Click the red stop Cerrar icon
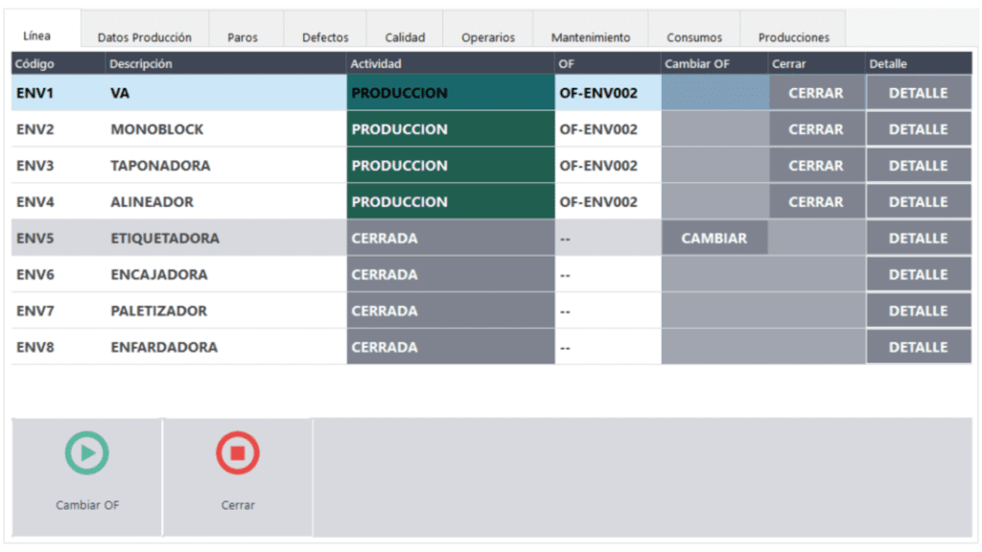This screenshot has width=982, height=552. pyautogui.click(x=238, y=453)
